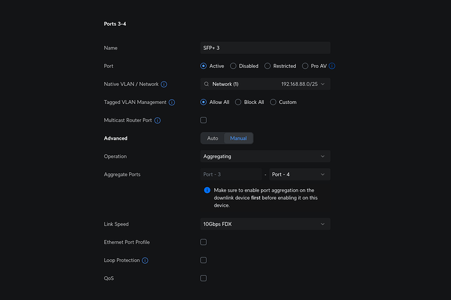
Task: Click info icon next to Native VLAN / Network
Action: [164, 84]
